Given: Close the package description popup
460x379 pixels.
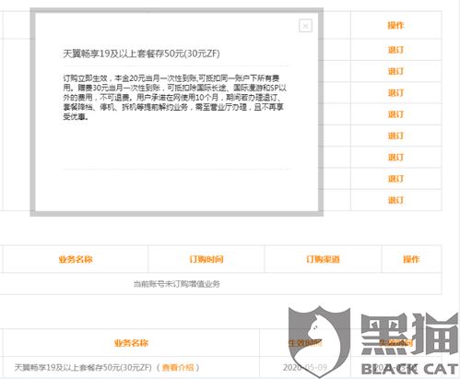Looking at the screenshot, I should coord(305,26).
